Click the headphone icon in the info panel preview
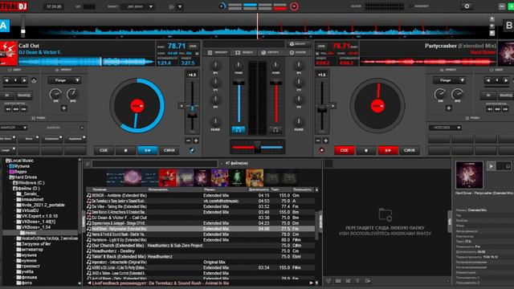This screenshot has height=289, width=514. (508, 166)
